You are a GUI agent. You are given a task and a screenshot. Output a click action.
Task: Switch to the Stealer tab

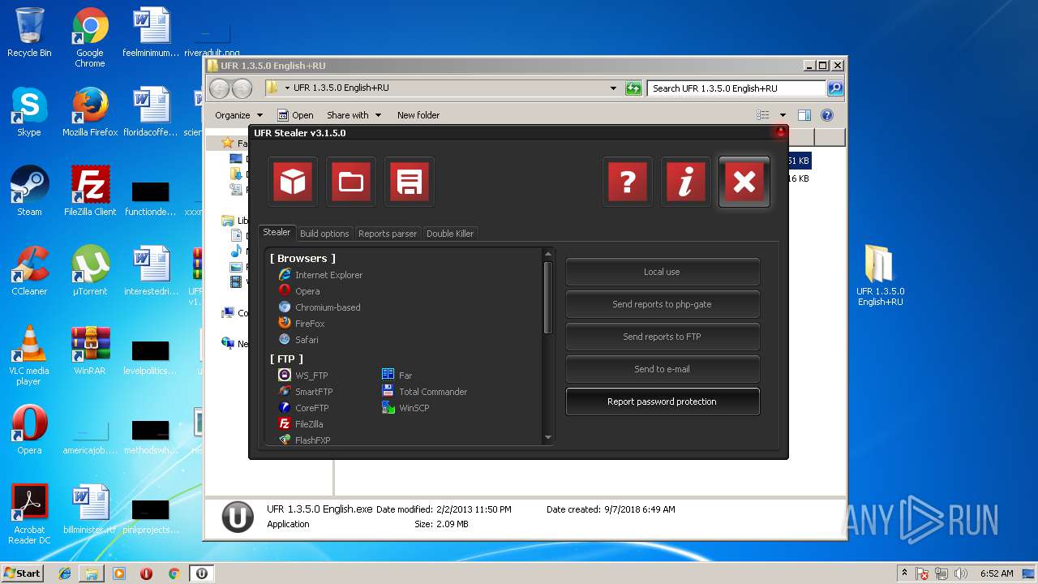tap(277, 232)
